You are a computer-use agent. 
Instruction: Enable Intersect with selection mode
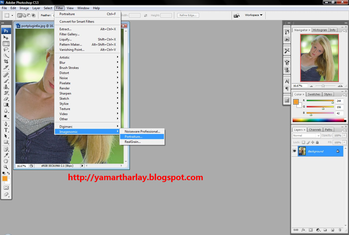[x=33, y=15]
